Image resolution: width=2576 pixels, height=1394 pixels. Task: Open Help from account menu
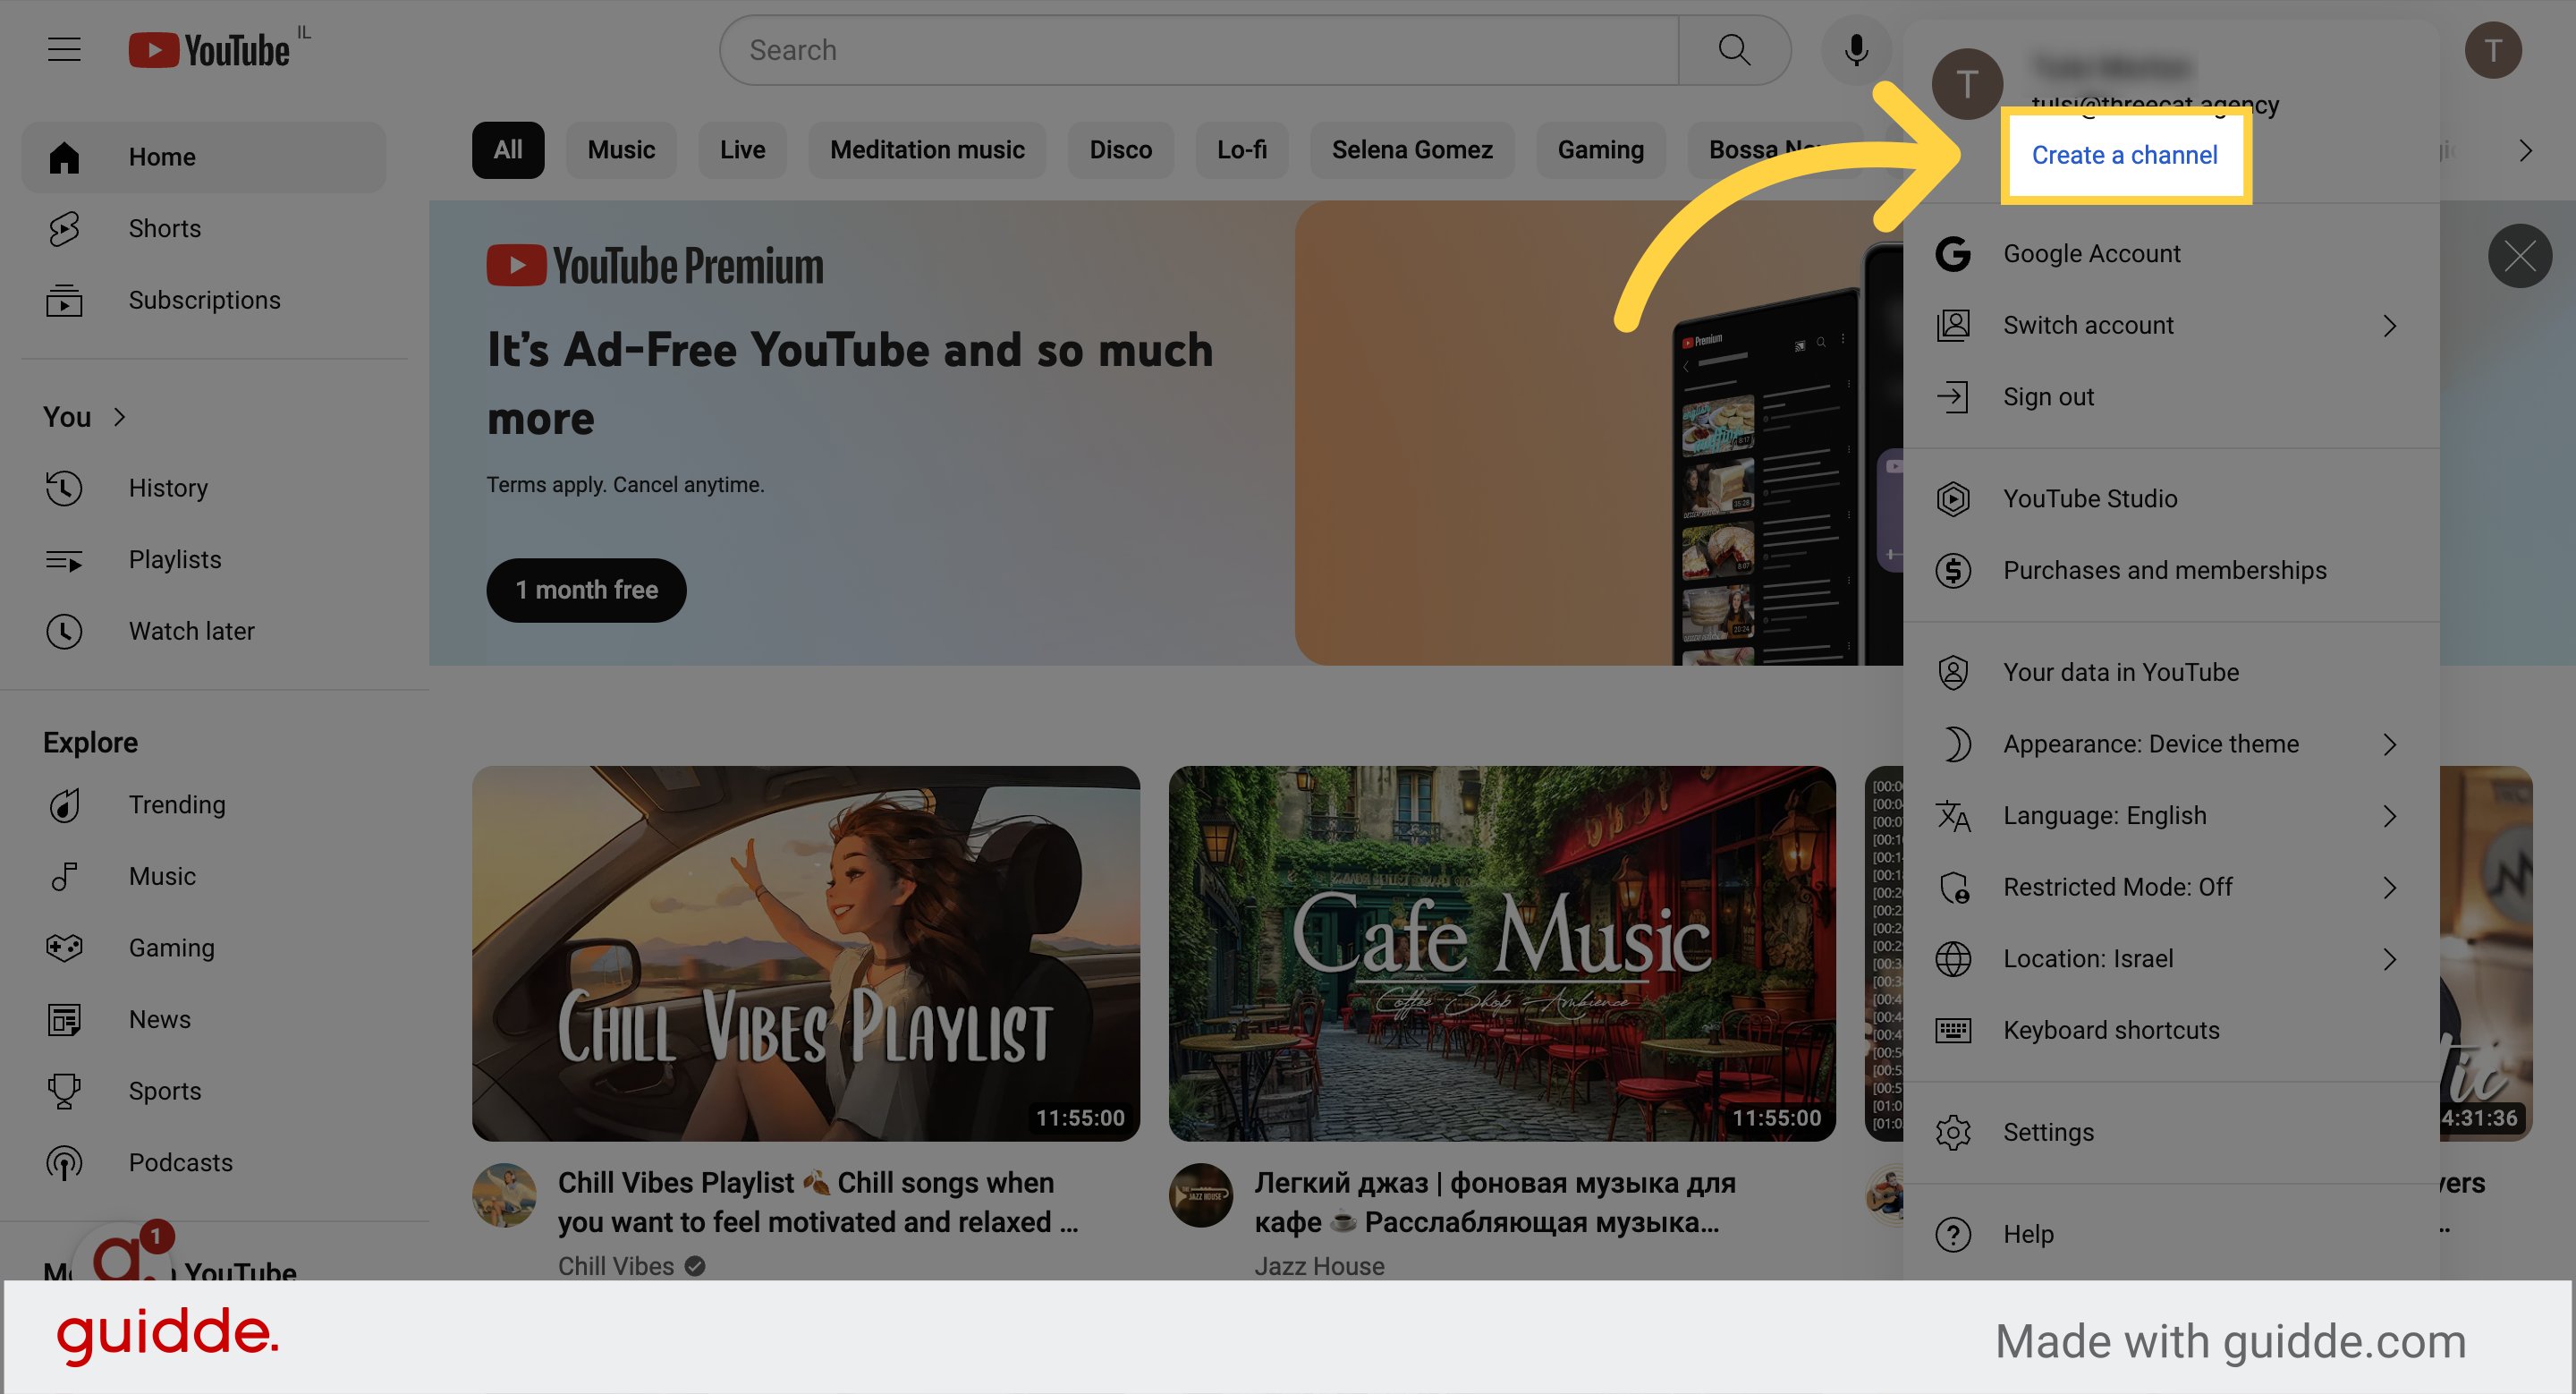[x=2171, y=1234]
